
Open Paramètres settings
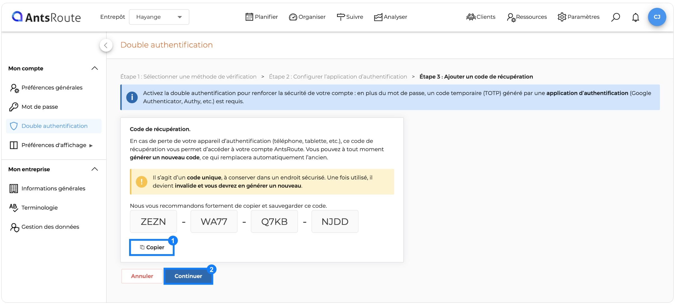pyautogui.click(x=578, y=17)
